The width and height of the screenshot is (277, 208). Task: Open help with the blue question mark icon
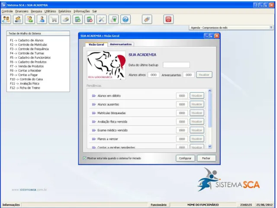tap(126, 19)
